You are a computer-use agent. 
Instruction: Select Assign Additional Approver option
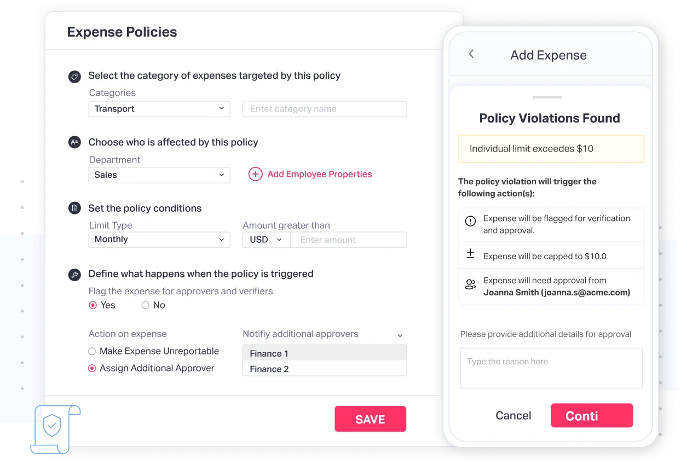[x=92, y=368]
